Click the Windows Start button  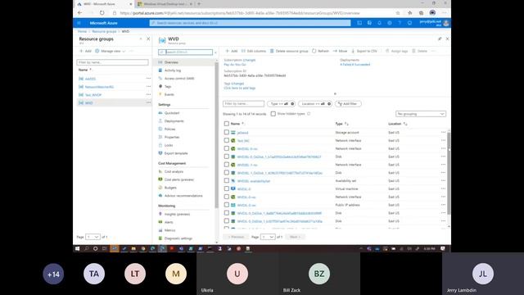pos(78,248)
